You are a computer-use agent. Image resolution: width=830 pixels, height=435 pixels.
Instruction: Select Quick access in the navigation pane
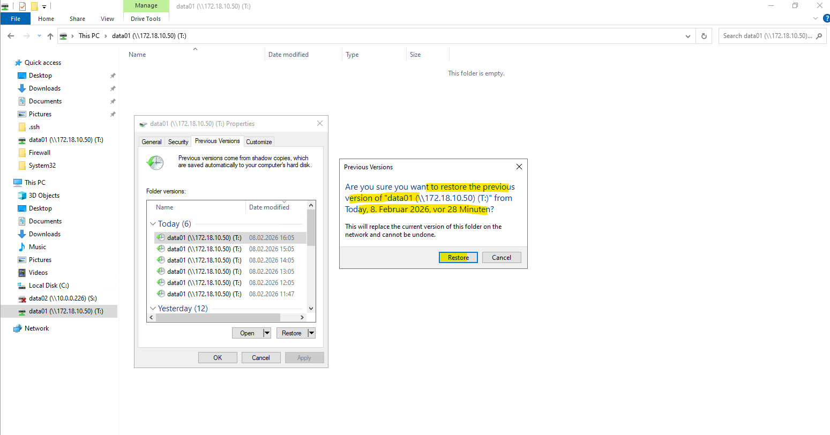point(43,63)
